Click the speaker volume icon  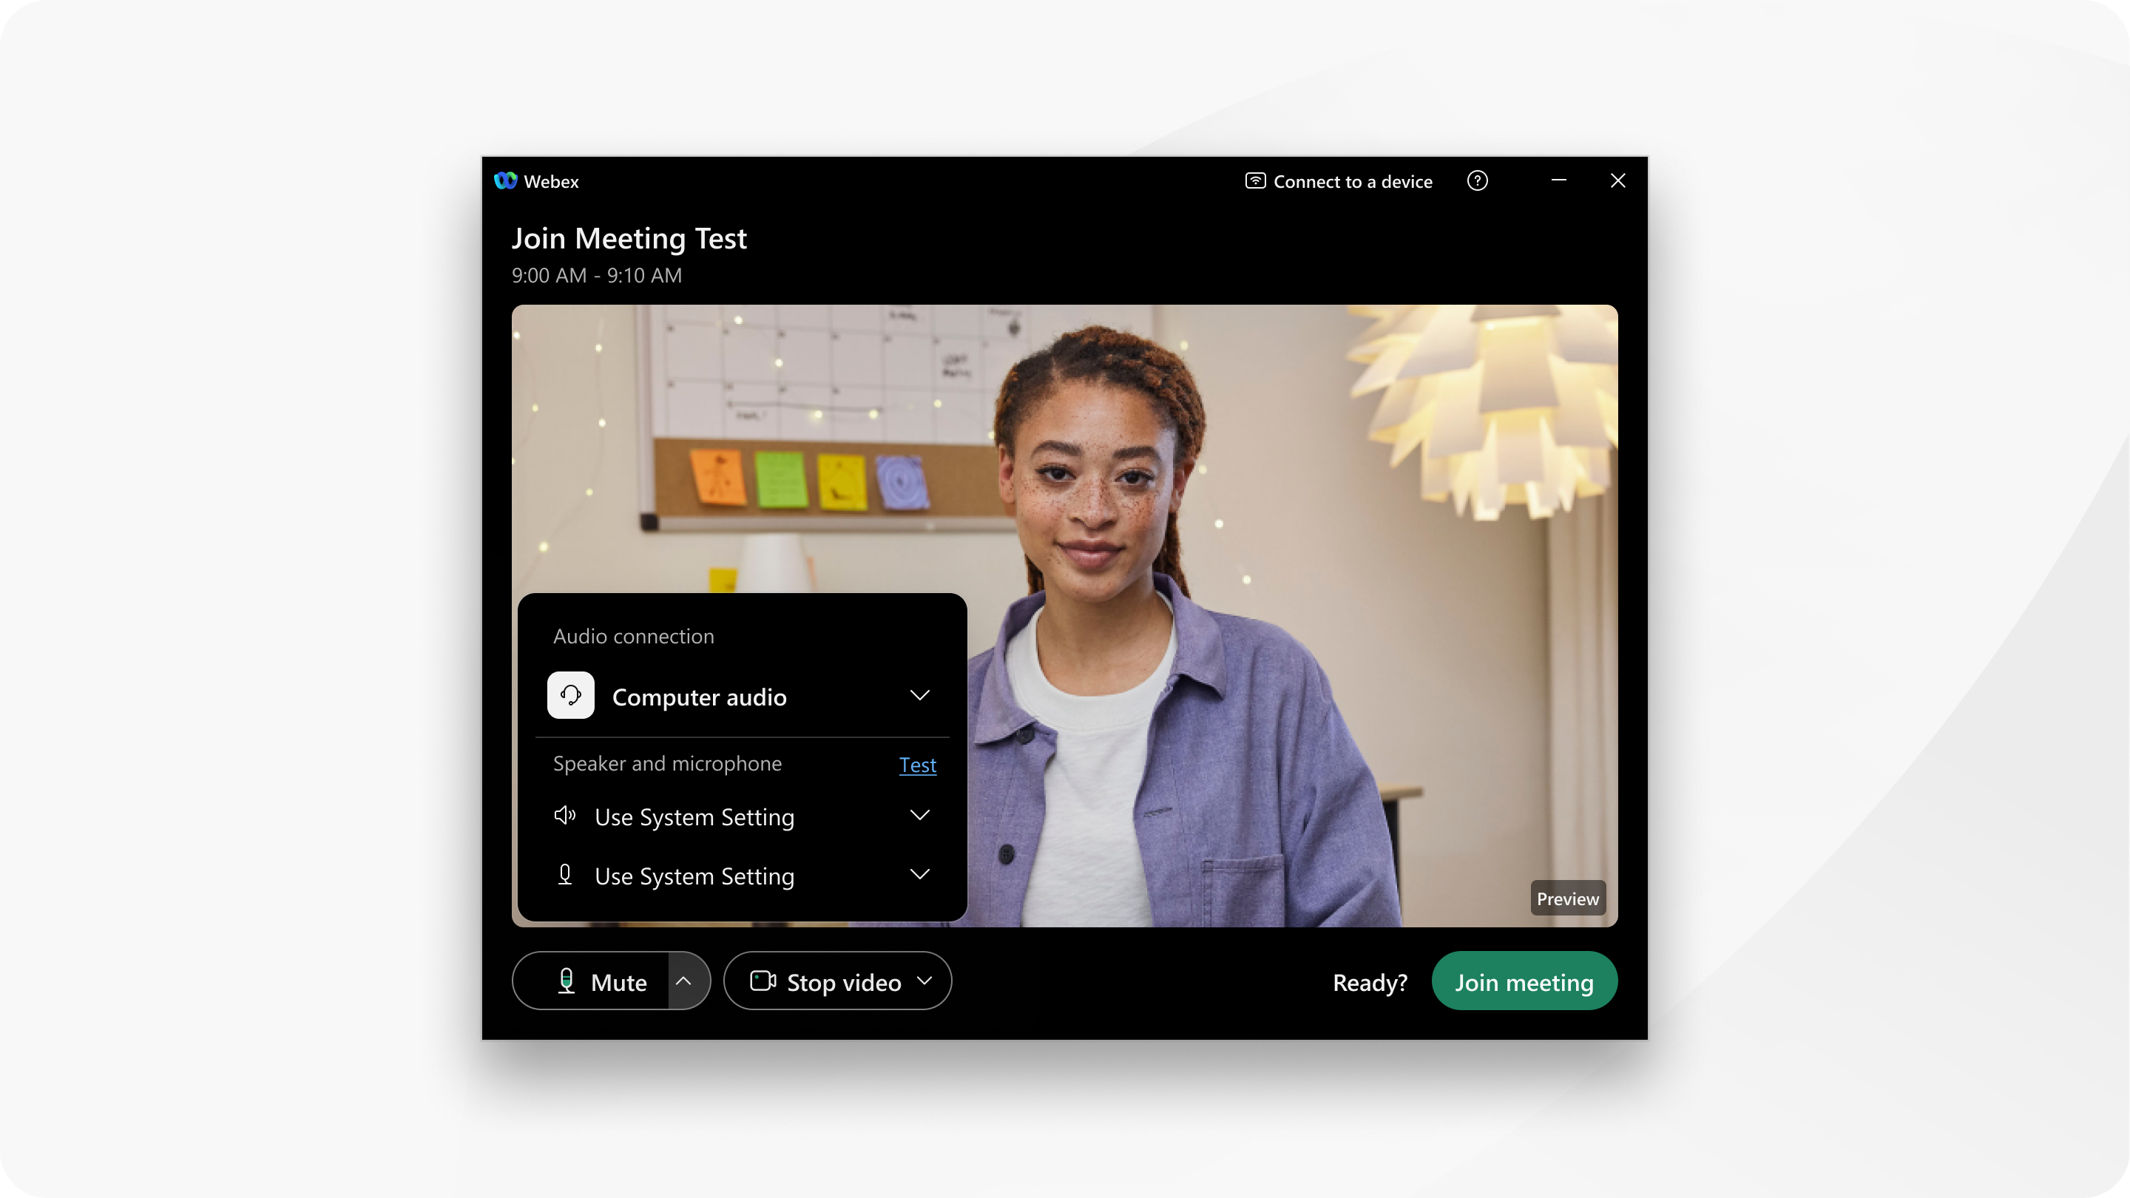tap(565, 815)
